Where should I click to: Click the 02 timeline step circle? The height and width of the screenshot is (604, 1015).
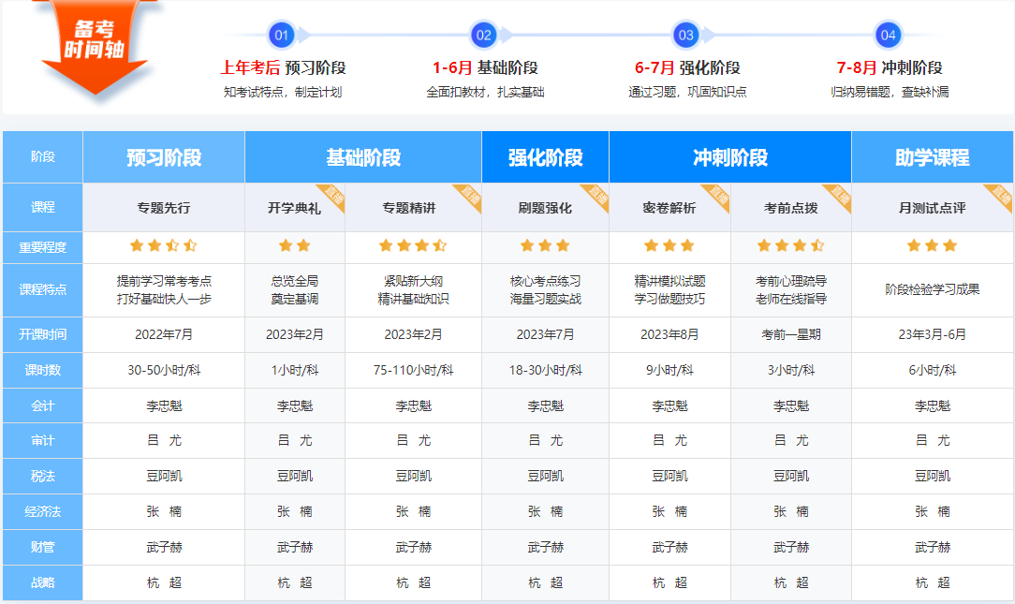(483, 34)
